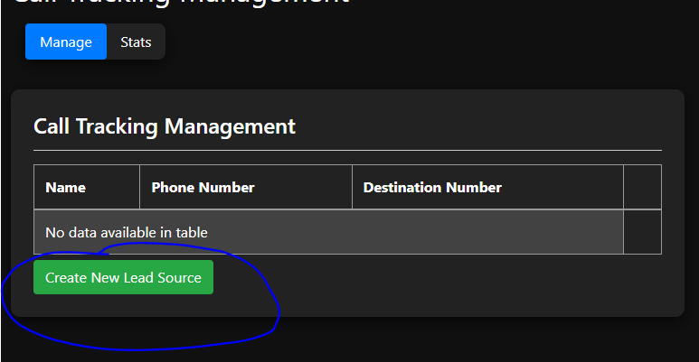
Task: Click the word "Phone" in the table header
Action: tap(173, 188)
